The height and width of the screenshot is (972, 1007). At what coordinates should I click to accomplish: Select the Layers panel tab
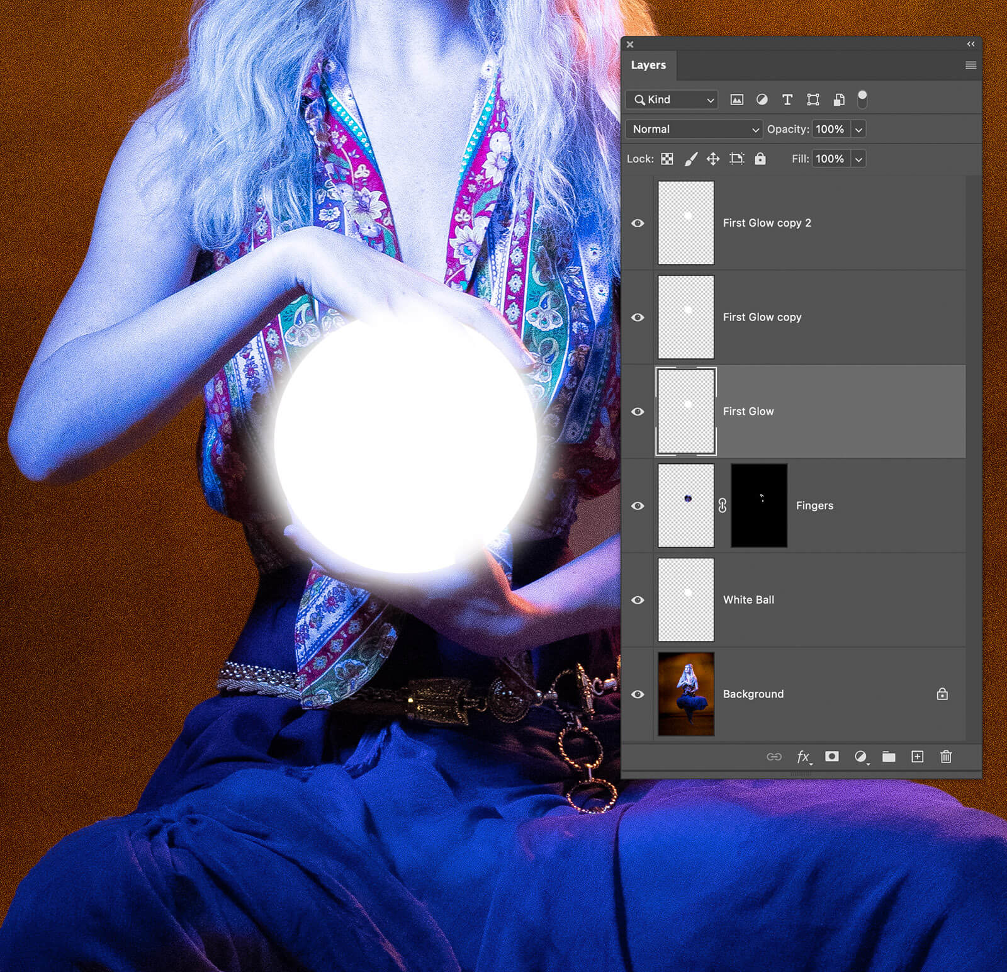point(648,65)
